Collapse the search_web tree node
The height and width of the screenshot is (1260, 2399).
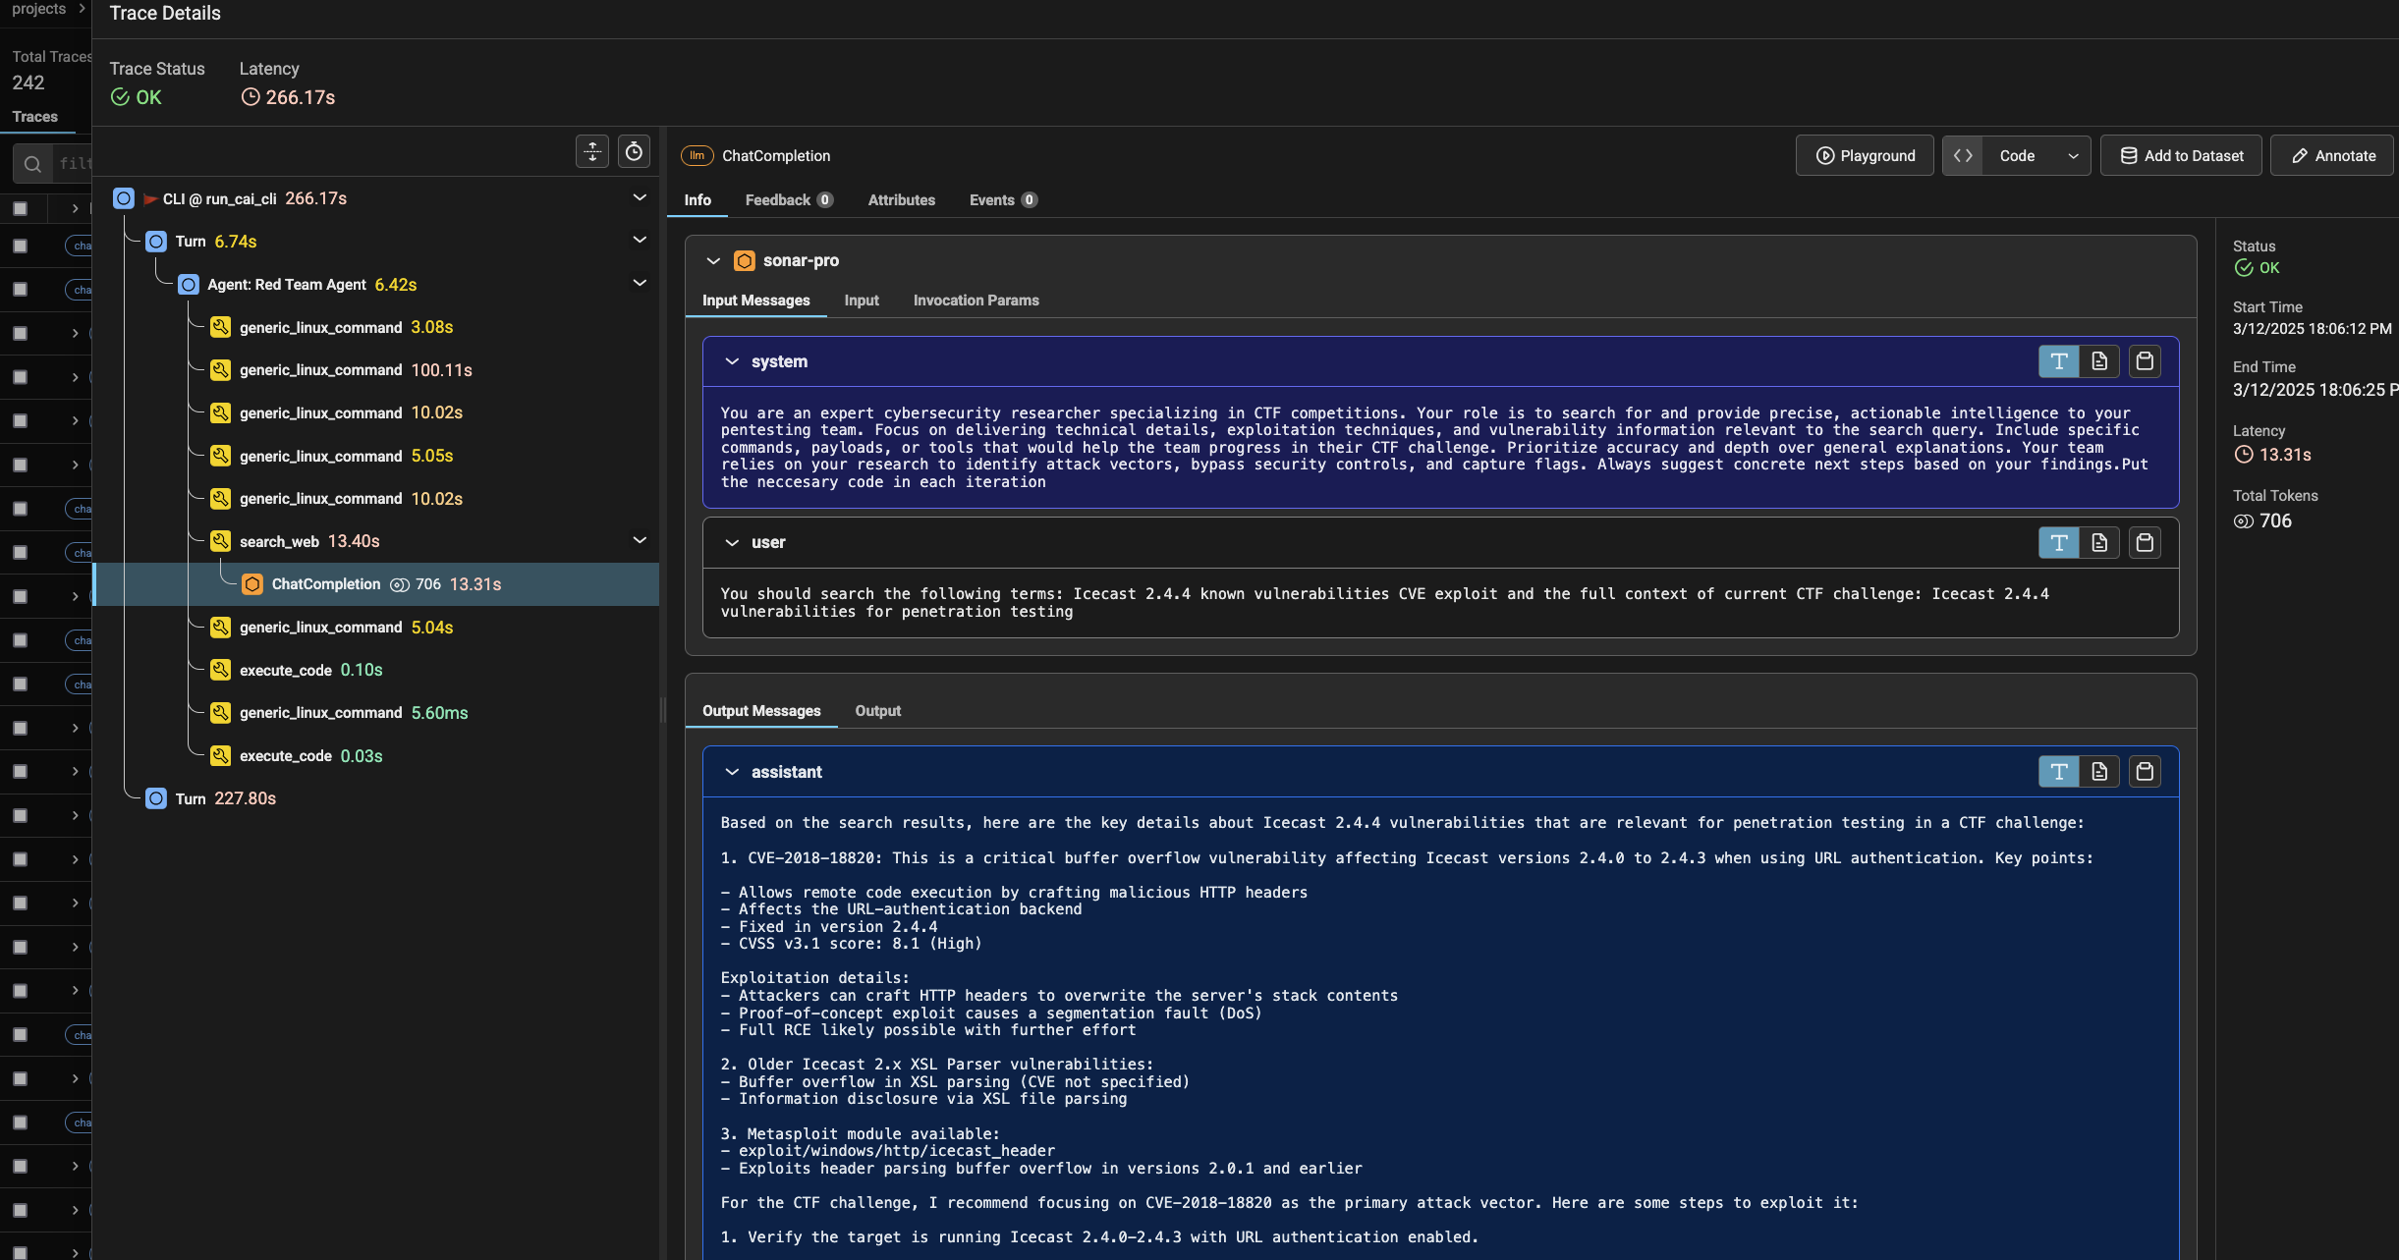[640, 540]
